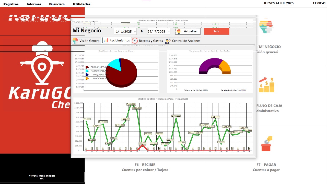The height and width of the screenshot is (184, 327).
Task: Click the Mi Negocio puzzle head icon
Action: click(x=266, y=26)
